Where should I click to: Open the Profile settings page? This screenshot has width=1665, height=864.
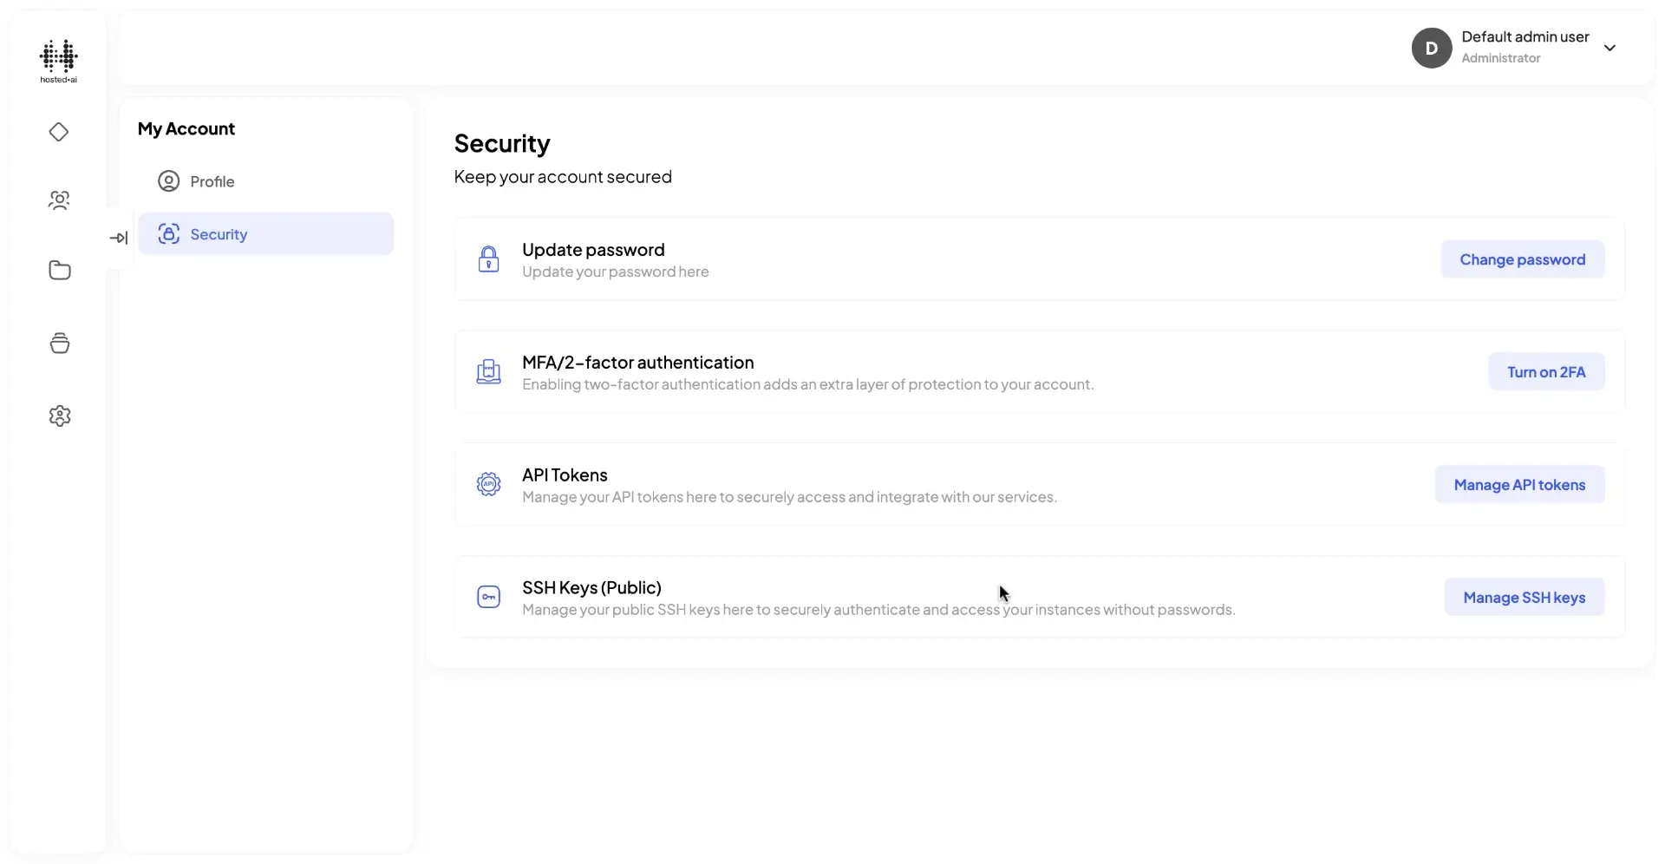[211, 181]
